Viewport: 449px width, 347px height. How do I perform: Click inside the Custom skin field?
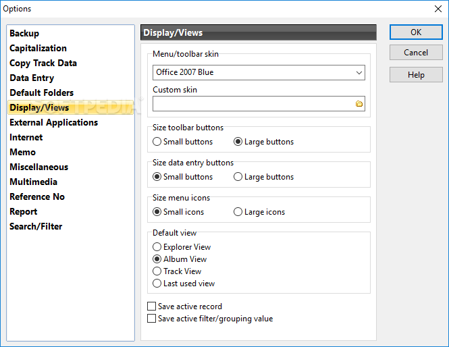pyautogui.click(x=254, y=104)
